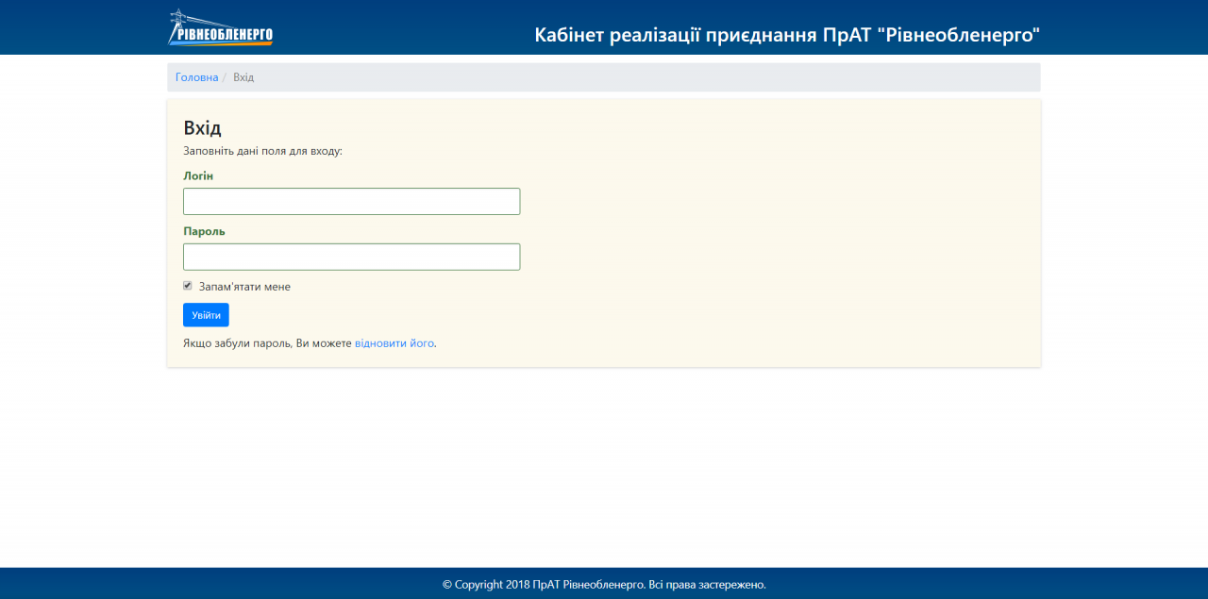Screen dimensions: 1208x599
Task: Click the Пароль field label
Action: [x=204, y=231]
